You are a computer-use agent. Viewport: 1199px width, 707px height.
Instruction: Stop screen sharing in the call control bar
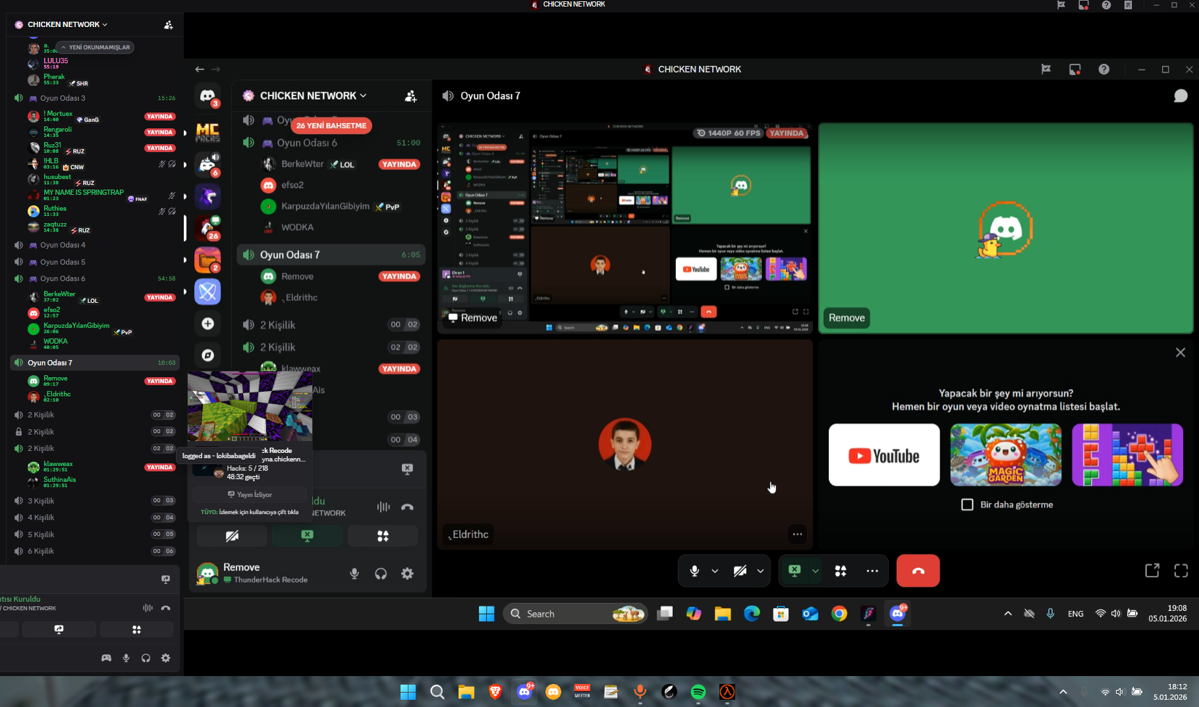(795, 571)
